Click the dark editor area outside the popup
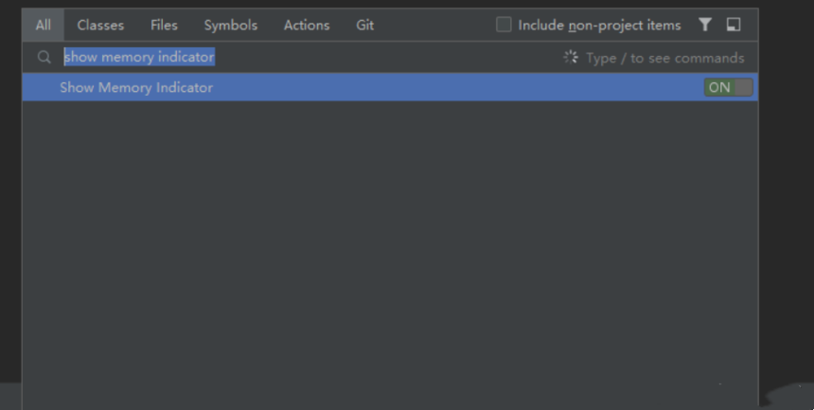 (786, 189)
